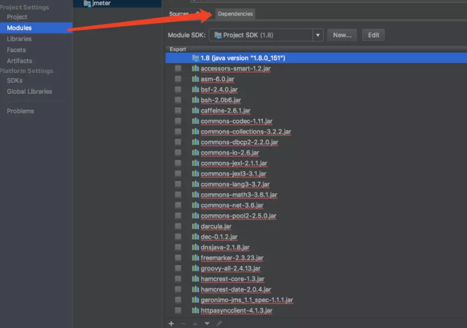Screen dimensions: 467x328
Task: Select freemarker-2.3.23.jar entry
Action: tap(232, 258)
